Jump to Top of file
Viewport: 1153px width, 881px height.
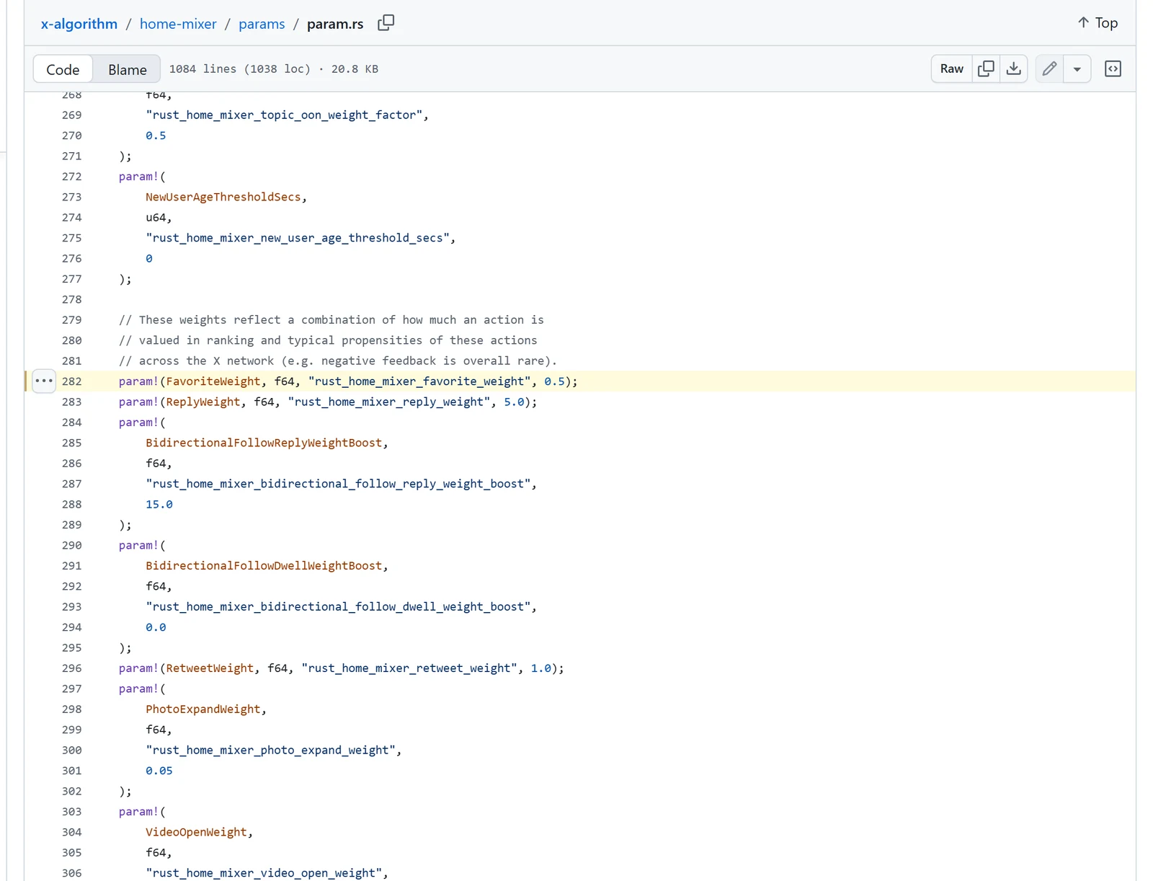1098,23
